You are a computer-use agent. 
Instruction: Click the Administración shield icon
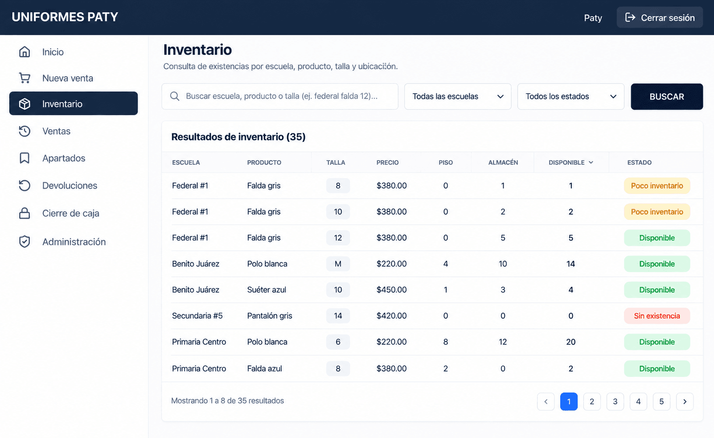coord(25,242)
